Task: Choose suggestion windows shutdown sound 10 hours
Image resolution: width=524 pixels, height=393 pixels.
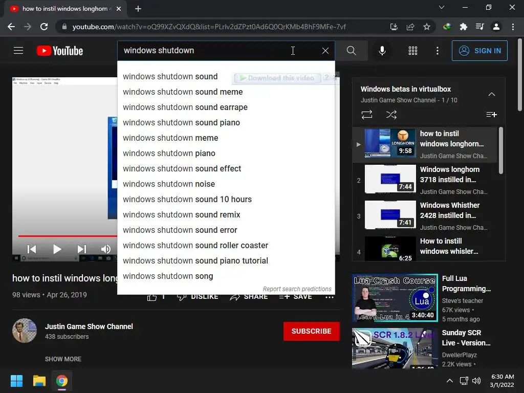Action: pyautogui.click(x=226, y=200)
